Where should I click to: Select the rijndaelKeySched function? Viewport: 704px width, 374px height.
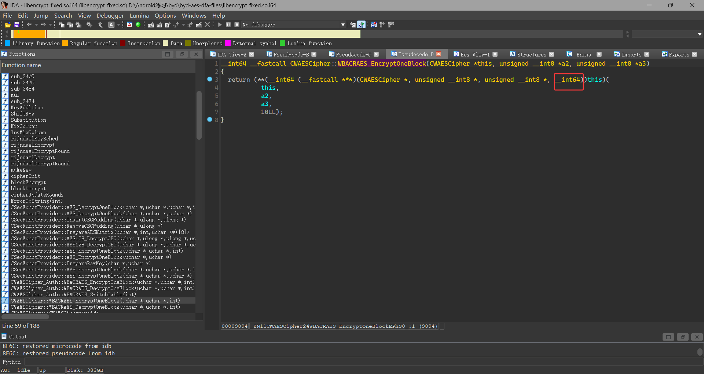point(34,139)
